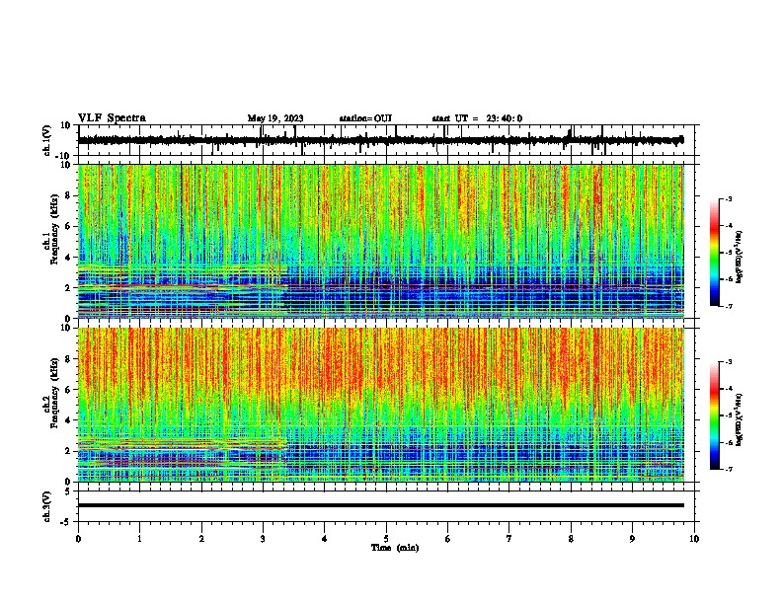Click the ch.3(V) axis label
Image resolution: width=782 pixels, height=604 pixels.
coord(47,506)
